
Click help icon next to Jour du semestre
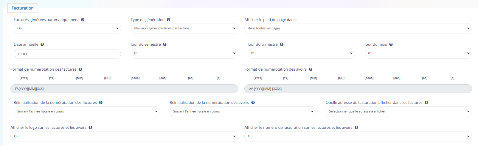tap(164, 45)
